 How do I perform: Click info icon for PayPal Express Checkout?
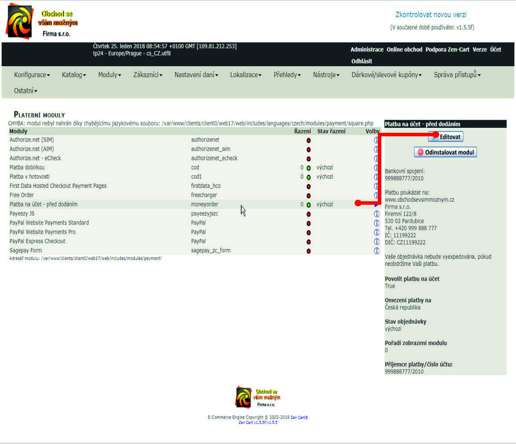click(377, 241)
